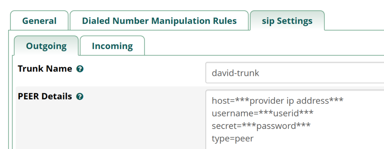Viewport: 384px width, 149px height.
Task: Click the Trunk Name label
Action: (x=45, y=69)
